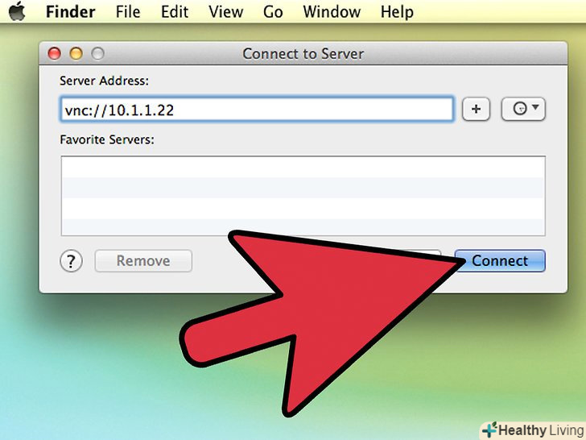This screenshot has height=440, width=586.
Task: Minimize the Connect to Server window
Action: (76, 53)
